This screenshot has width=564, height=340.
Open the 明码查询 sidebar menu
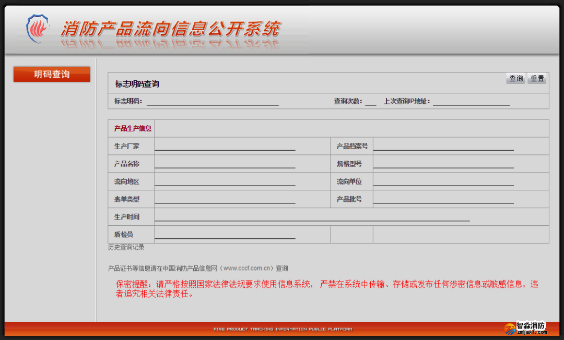[x=52, y=75]
